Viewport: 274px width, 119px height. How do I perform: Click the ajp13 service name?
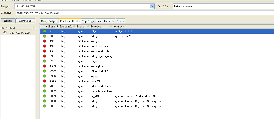click(95, 96)
